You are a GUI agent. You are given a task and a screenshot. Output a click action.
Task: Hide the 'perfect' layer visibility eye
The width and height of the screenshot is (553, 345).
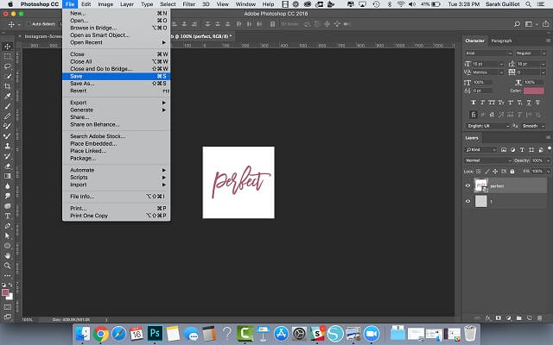[468, 186]
